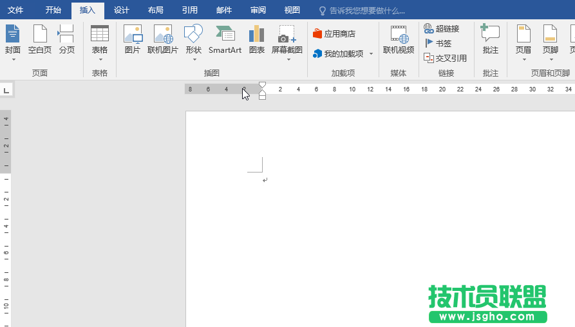The image size is (575, 327).
Task: Click the vertical ruler on the left
Action: point(6,218)
